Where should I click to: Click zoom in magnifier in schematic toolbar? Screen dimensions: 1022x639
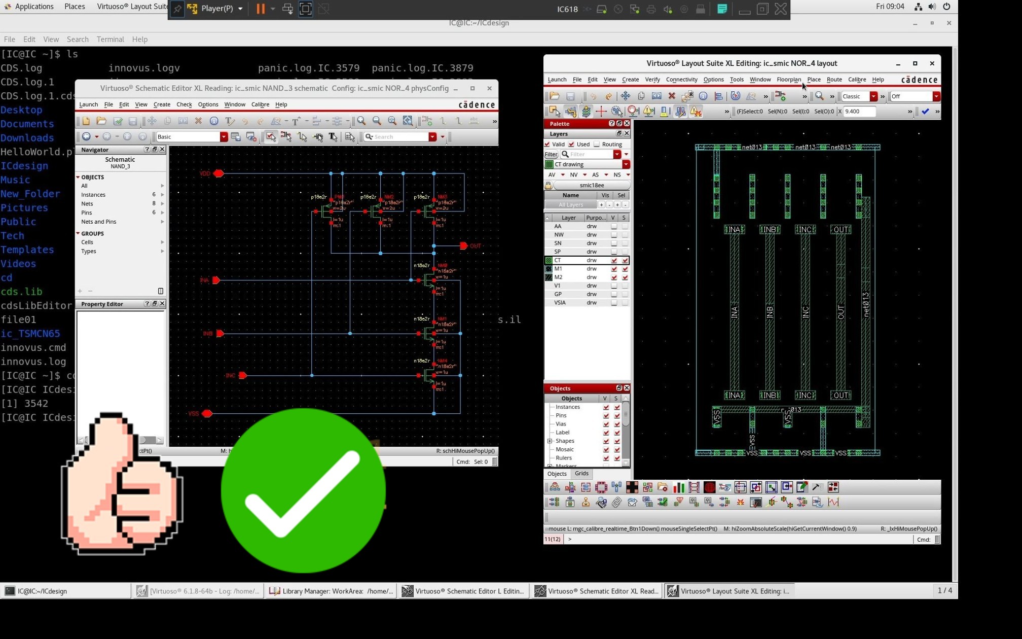361,121
